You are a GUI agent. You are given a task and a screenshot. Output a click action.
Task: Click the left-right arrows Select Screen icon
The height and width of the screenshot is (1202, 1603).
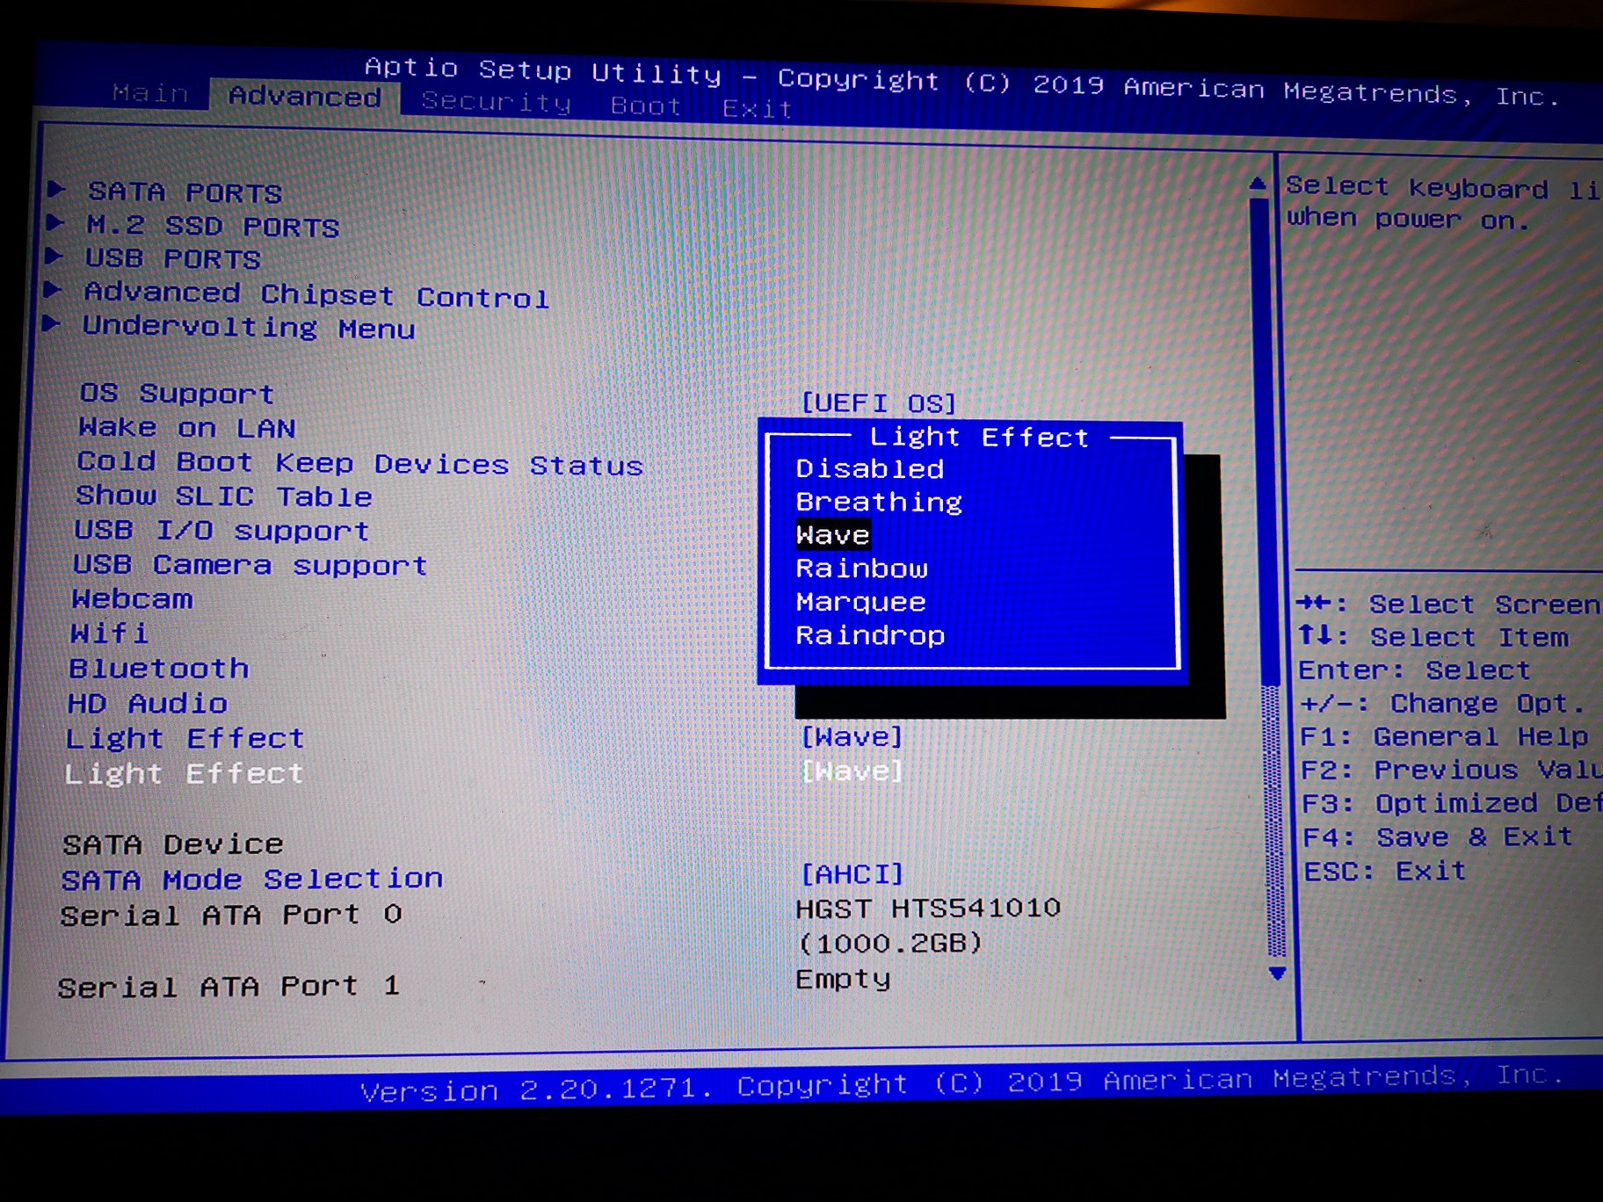[1315, 603]
